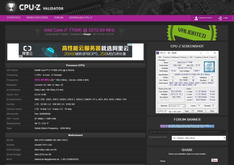Click the Level 3 8192 KBytes field

(201, 100)
